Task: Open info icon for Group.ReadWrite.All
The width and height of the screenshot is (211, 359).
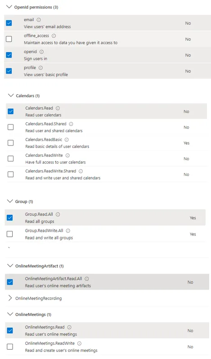Action: (68, 231)
